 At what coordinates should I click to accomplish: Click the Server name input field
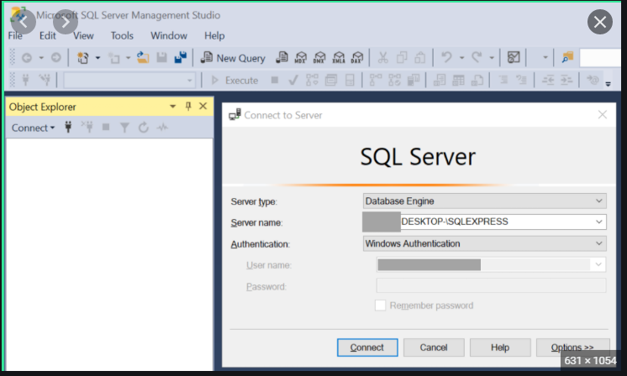(x=496, y=222)
